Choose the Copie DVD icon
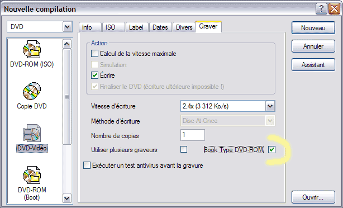 pos(32,96)
